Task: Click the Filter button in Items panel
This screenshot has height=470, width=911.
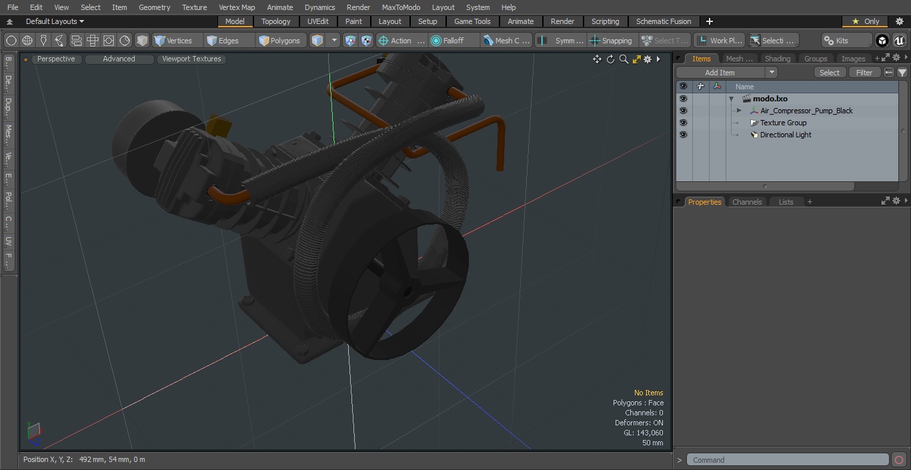Action: click(x=864, y=73)
